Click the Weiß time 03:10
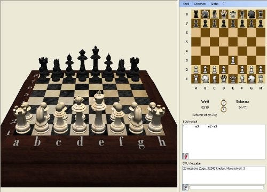This screenshot has width=267, height=192. click(205, 107)
